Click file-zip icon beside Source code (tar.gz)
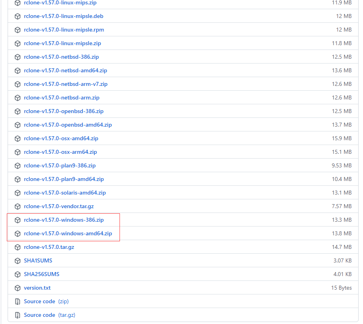 [x=17, y=315]
